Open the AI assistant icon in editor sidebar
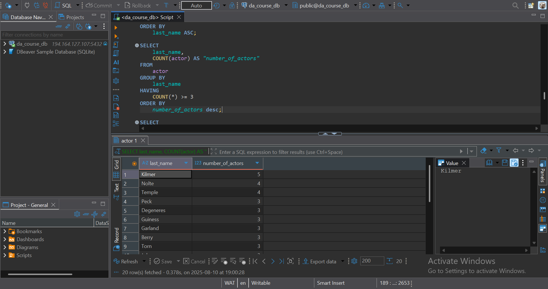548x289 pixels. (x=116, y=62)
